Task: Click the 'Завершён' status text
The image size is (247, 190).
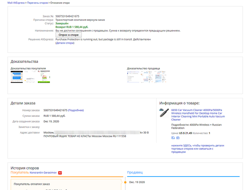Action: click(62, 24)
